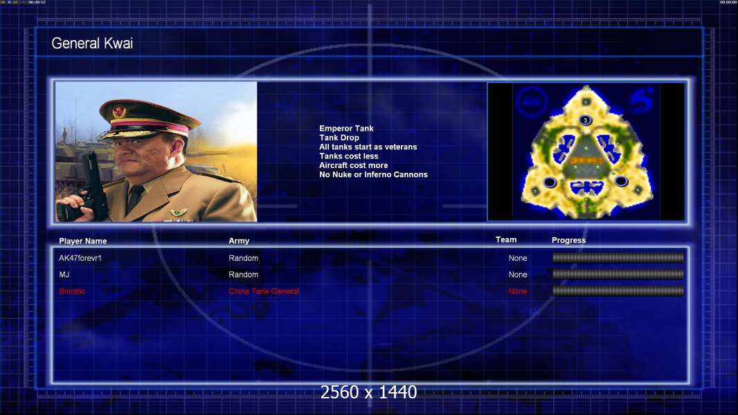The image size is (738, 415).
Task: Select player name AK47forevr1
Action: (x=80, y=258)
